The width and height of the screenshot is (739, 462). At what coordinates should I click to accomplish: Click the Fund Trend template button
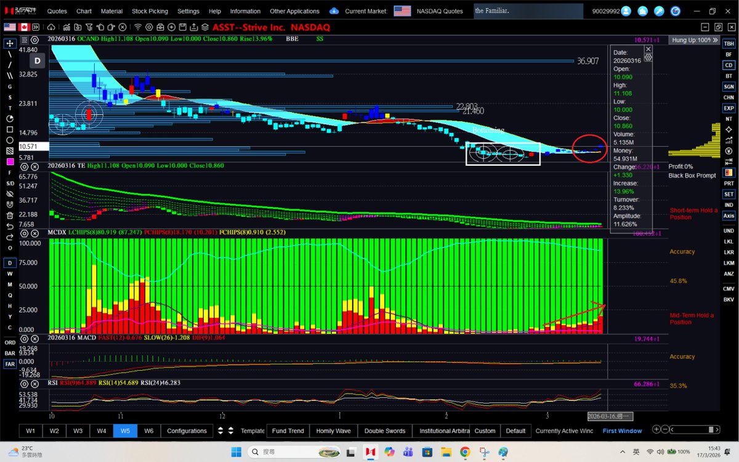click(x=288, y=431)
